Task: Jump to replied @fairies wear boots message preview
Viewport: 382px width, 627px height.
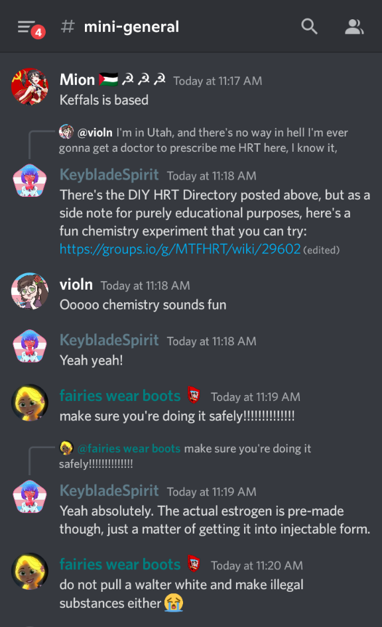Action: [185, 456]
